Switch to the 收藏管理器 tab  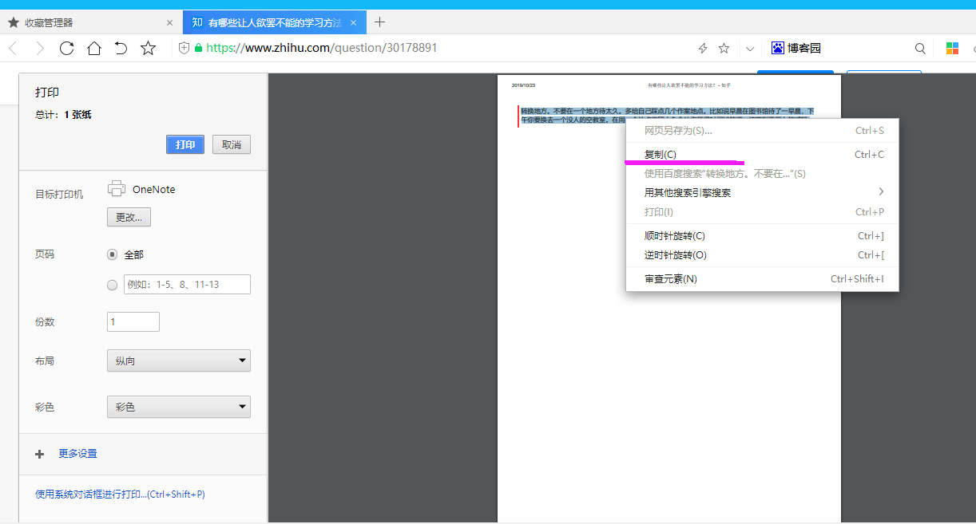pos(90,23)
